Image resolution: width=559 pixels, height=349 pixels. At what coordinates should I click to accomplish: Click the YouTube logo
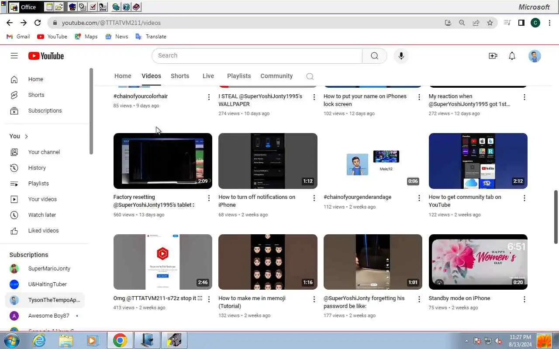46,56
